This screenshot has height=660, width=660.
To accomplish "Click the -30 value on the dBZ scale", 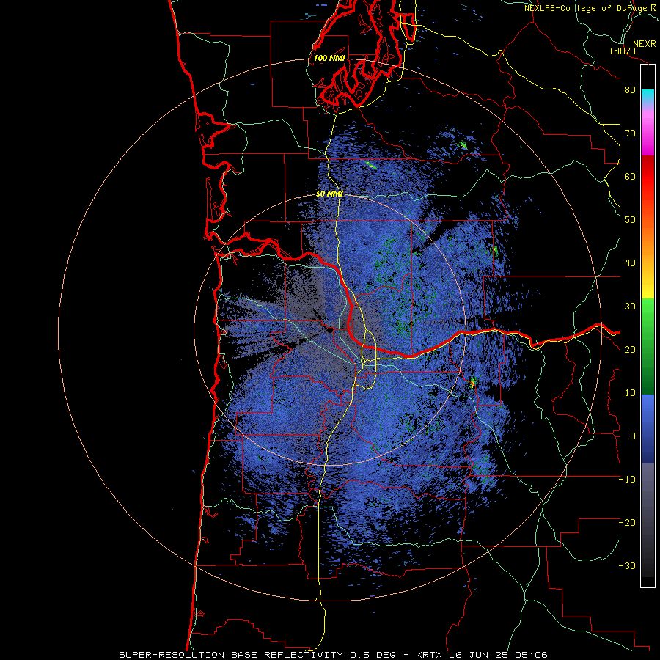I will (627, 566).
